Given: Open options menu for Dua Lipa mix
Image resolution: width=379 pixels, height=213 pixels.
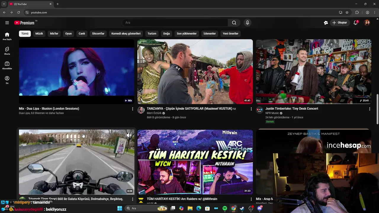Looking at the screenshot, I should (132, 109).
